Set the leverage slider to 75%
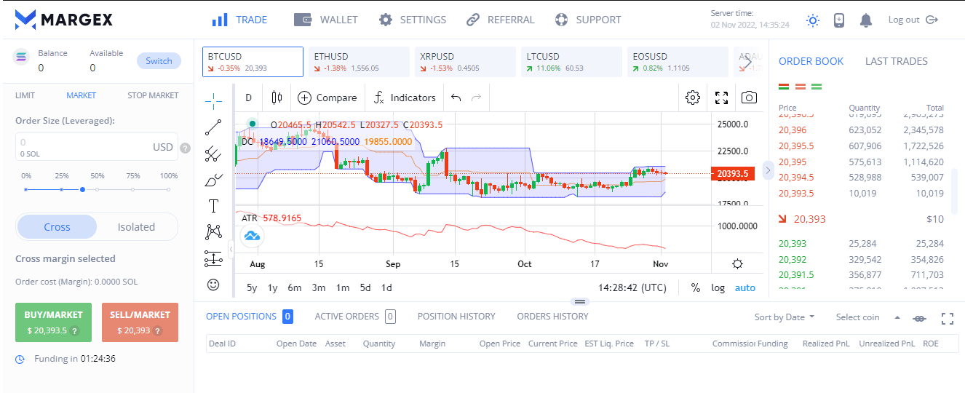The width and height of the screenshot is (965, 393). (x=133, y=189)
